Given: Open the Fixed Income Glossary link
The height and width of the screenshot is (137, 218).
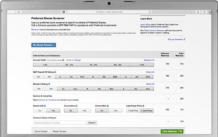Looking at the screenshot, I should (x=154, y=31).
